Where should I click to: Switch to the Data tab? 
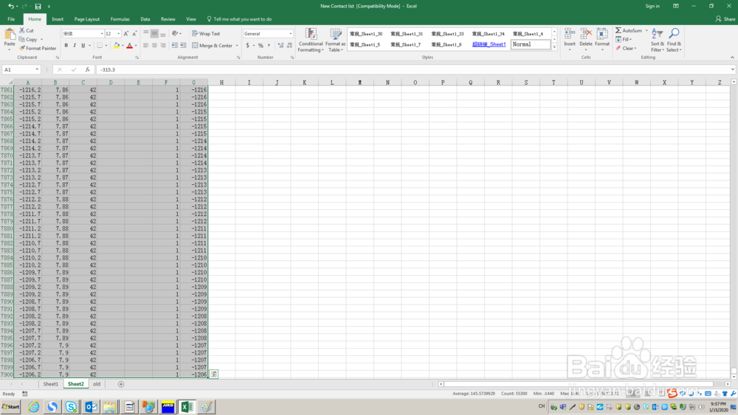145,19
